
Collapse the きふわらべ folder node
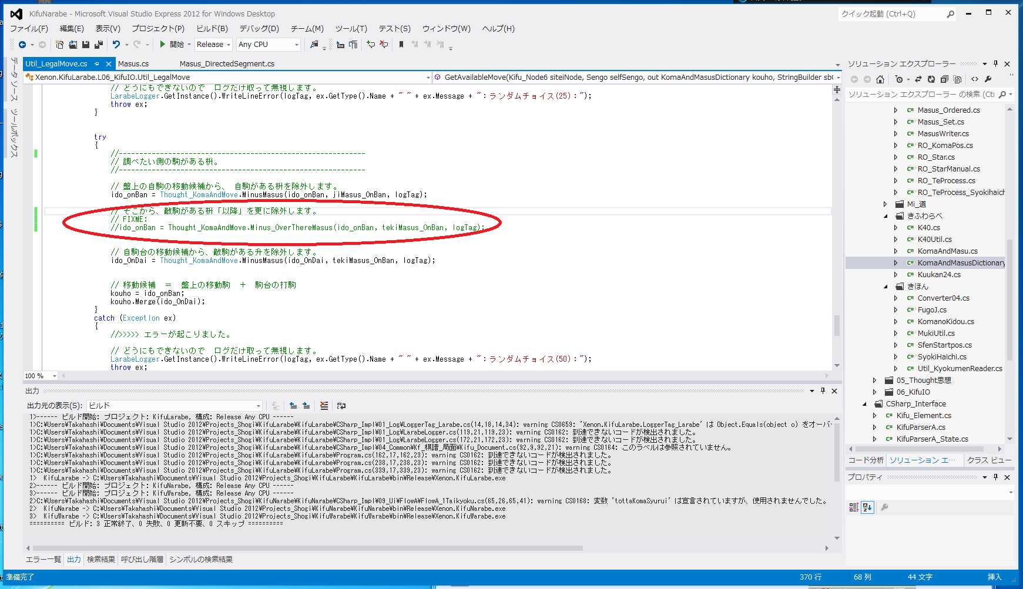[886, 216]
